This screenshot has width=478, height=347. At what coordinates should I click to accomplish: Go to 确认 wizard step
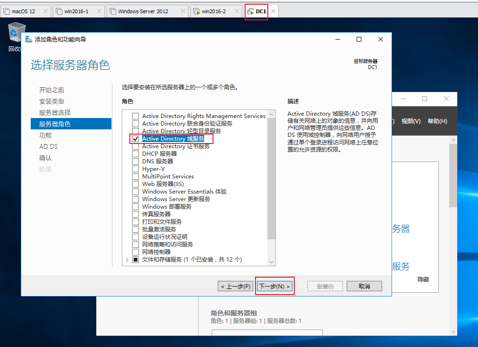[45, 158]
